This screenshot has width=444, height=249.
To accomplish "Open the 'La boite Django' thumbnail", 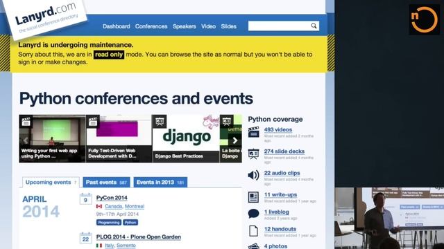I will point(231,138).
